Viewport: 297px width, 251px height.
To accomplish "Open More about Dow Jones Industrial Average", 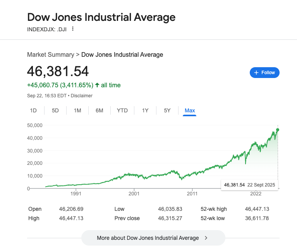I will (x=153, y=238).
